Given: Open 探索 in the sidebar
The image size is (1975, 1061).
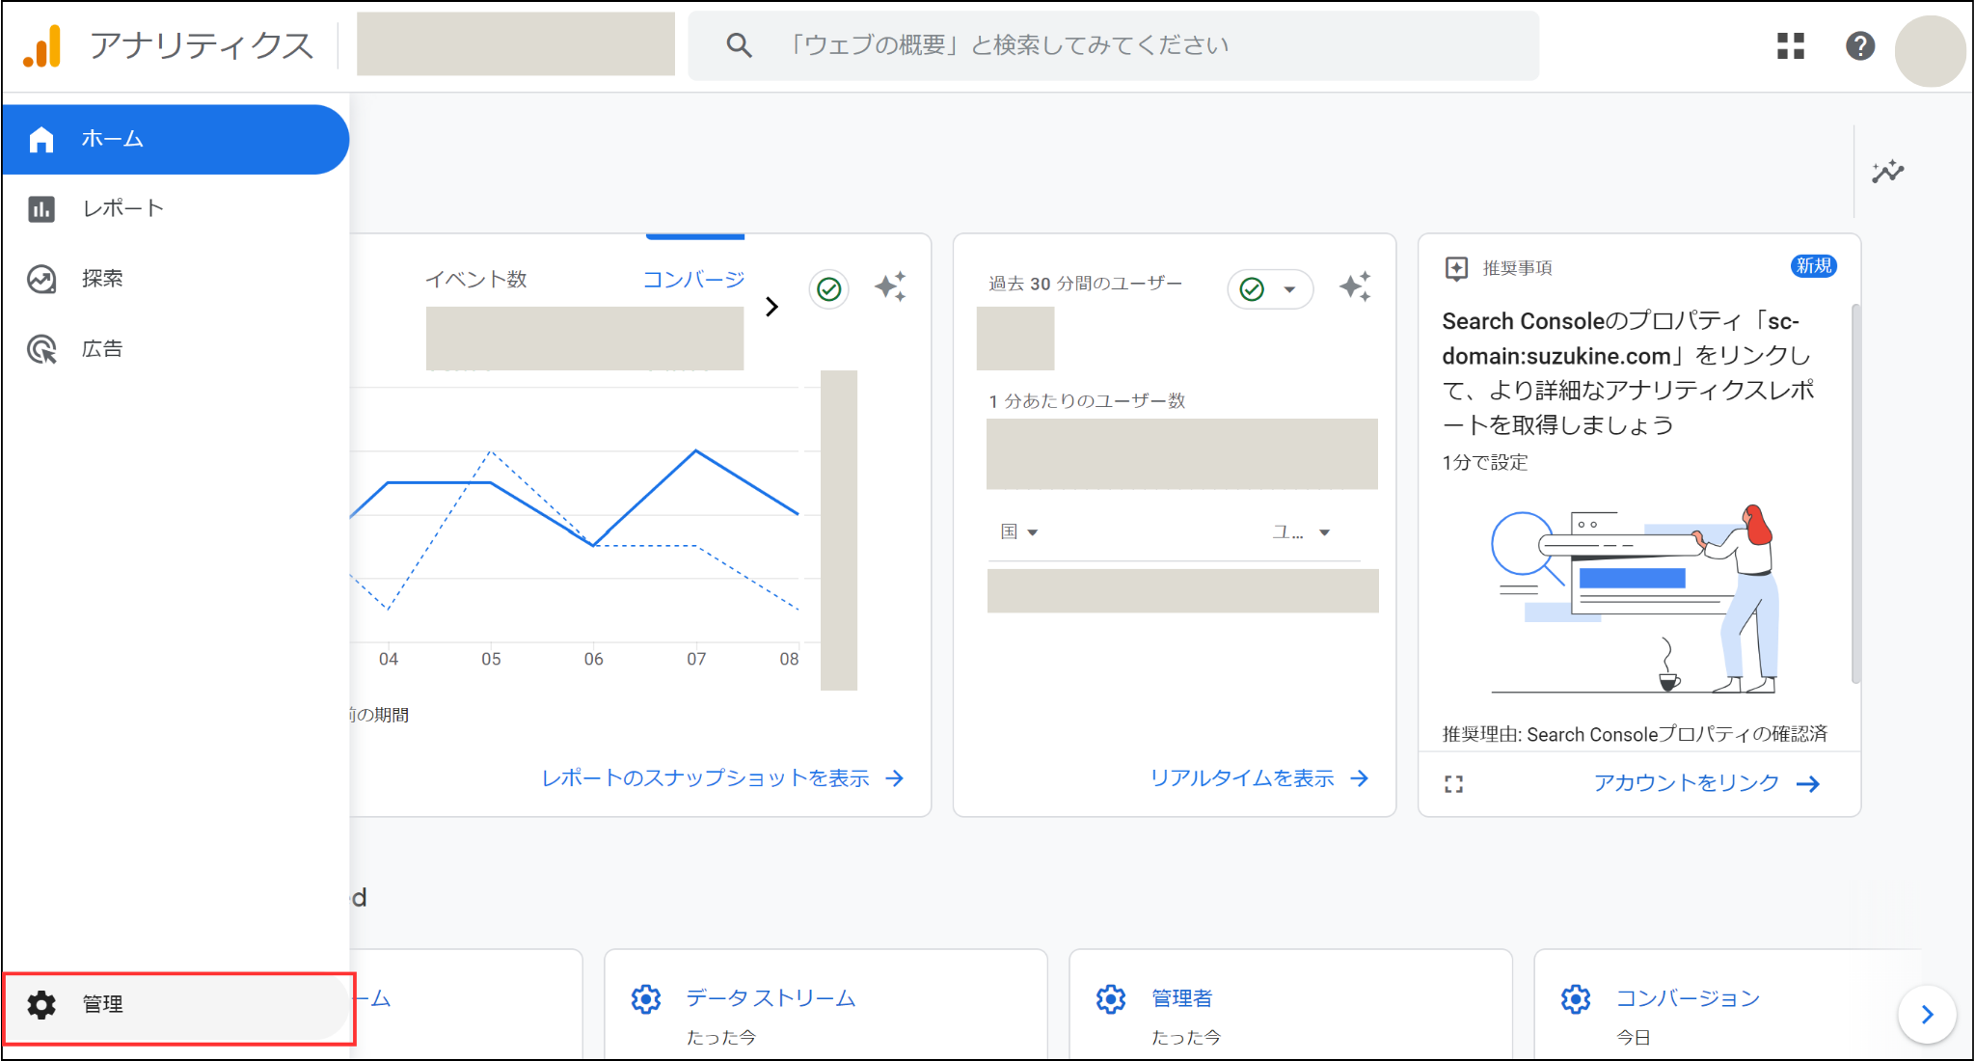Looking at the screenshot, I should tap(176, 279).
